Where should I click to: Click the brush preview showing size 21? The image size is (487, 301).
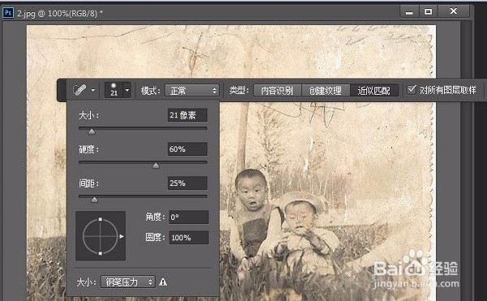114,90
